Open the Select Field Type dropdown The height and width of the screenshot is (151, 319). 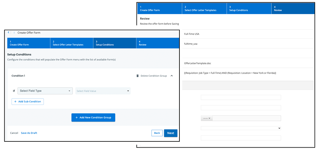point(45,91)
